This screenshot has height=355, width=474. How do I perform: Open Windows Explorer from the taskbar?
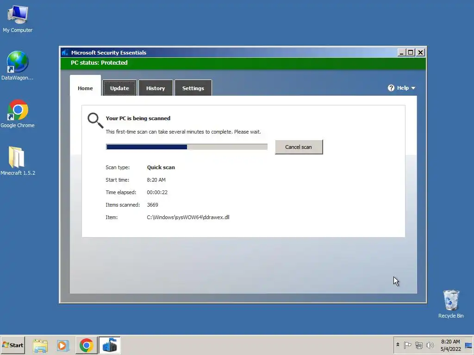tap(40, 345)
